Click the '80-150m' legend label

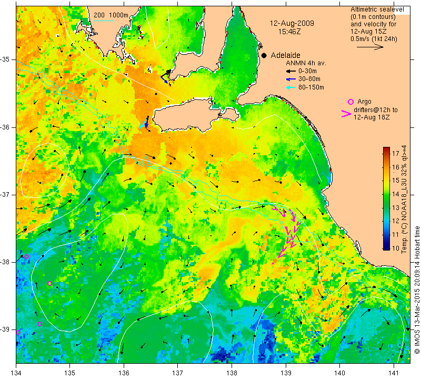coord(311,87)
